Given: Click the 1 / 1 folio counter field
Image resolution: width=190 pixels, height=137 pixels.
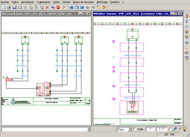Looking at the screenshot, I should tap(161, 129).
